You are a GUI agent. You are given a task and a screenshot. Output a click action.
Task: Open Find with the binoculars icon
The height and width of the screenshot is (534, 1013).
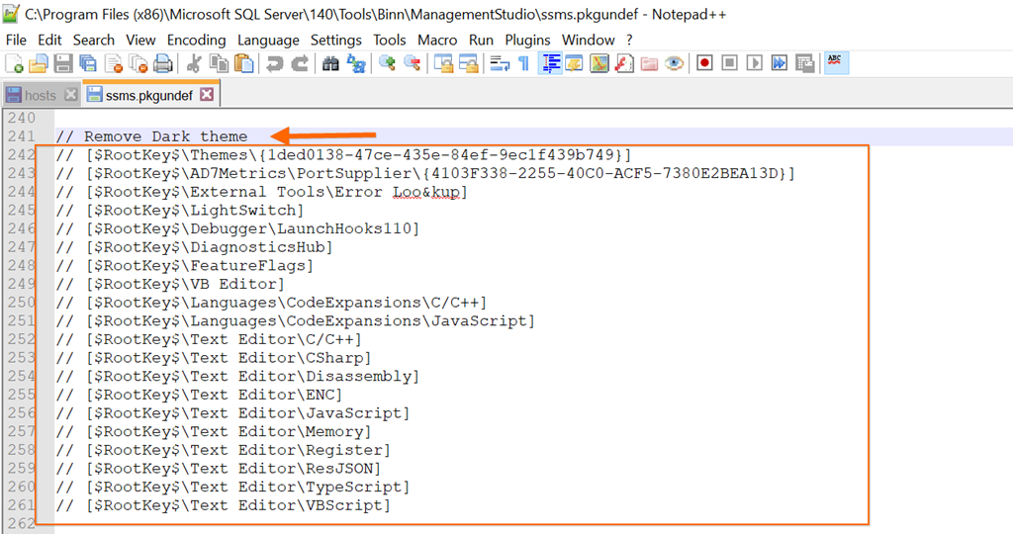[330, 63]
